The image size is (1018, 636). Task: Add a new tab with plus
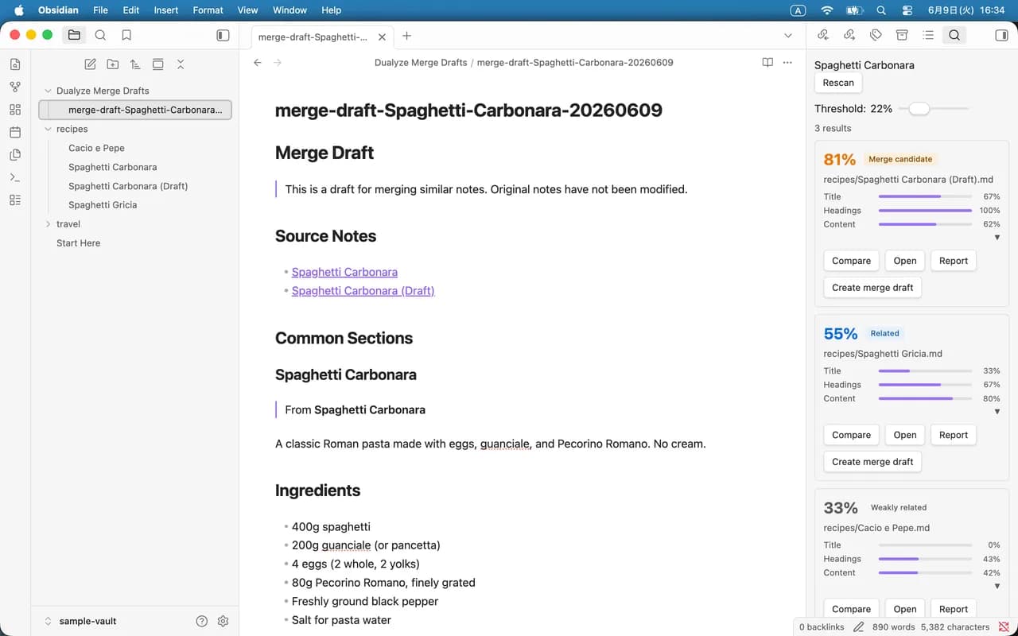point(406,36)
